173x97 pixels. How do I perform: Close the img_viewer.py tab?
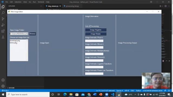point(60,6)
